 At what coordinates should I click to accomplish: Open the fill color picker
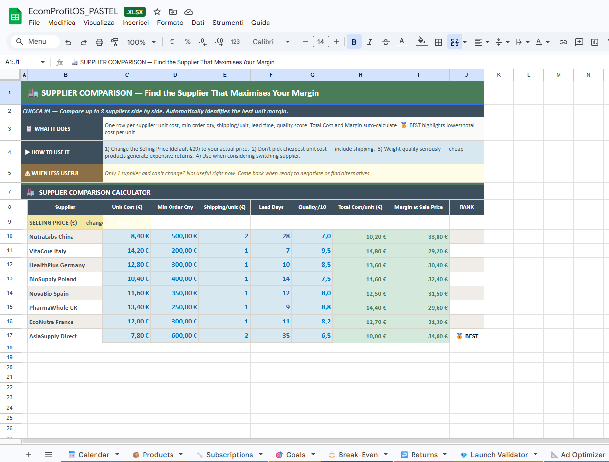coord(421,42)
